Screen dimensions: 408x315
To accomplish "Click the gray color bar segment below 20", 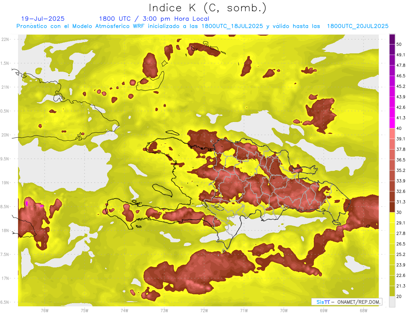I will point(392,301).
